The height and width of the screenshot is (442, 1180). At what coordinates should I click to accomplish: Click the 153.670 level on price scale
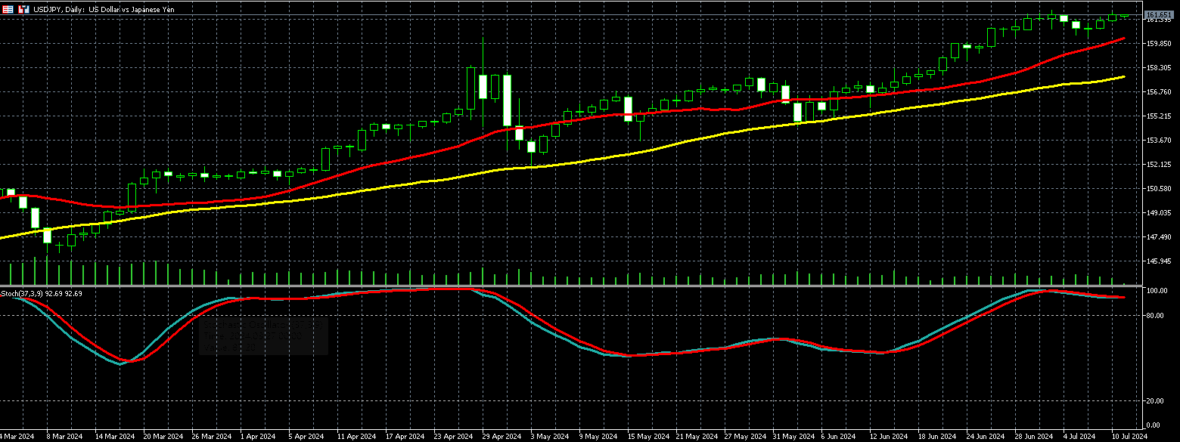[1158, 141]
